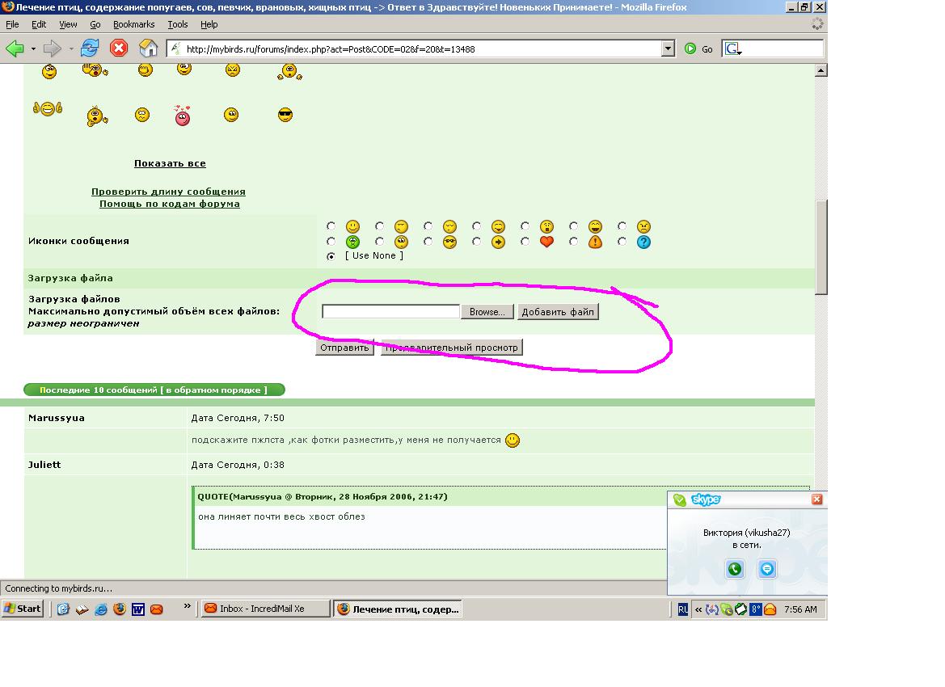945x687 pixels.
Task: Insert the sunglasses smiley emoticon
Action: [x=285, y=115]
